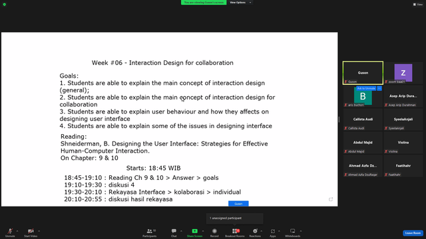Viewport: 426px width, 239px height.
Task: Select the Asep Arip Durahman tile
Action: pos(403,96)
